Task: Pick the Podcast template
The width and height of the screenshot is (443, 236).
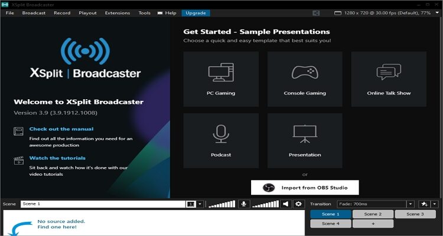Action: [221, 140]
